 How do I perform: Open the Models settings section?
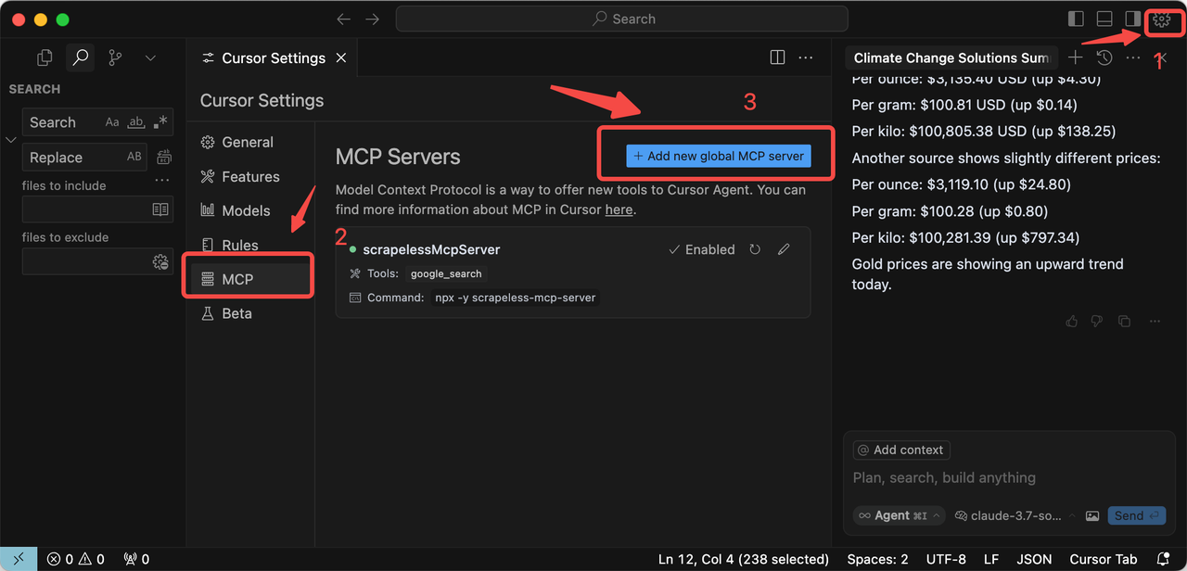(x=244, y=210)
